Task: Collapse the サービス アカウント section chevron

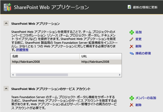Action: coord(6,89)
